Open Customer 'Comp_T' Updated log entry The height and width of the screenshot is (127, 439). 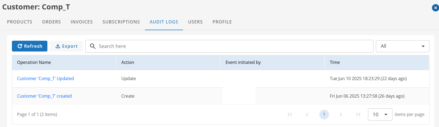[x=45, y=78]
